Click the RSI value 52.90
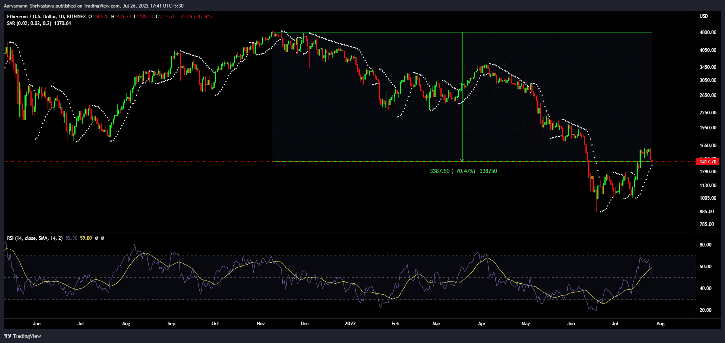 [72, 238]
